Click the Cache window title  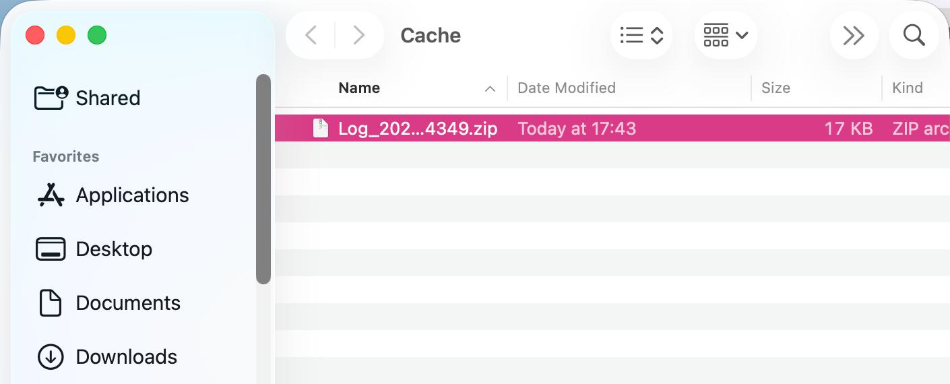pos(431,35)
